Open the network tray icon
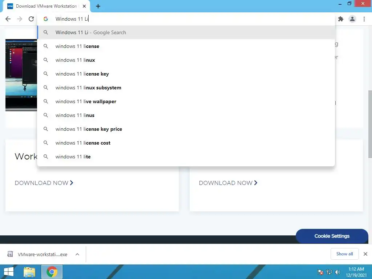372x279 pixels. coord(329,272)
